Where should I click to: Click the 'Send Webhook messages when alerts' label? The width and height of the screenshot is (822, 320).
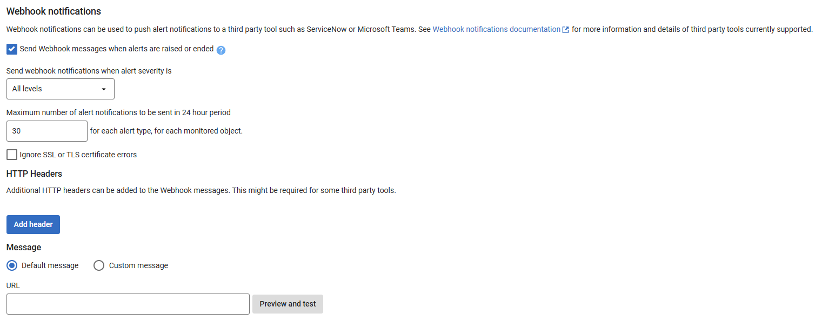[x=117, y=49]
